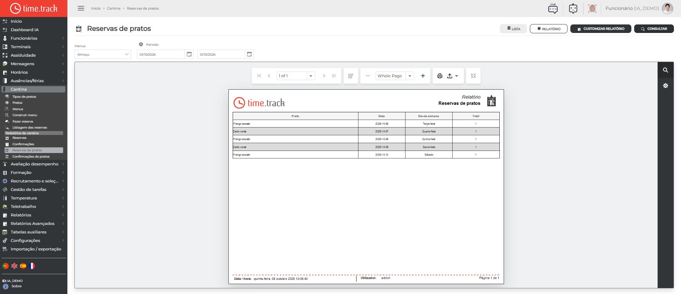Open Confirmações de pratos report
The image size is (681, 294).
pyautogui.click(x=31, y=157)
